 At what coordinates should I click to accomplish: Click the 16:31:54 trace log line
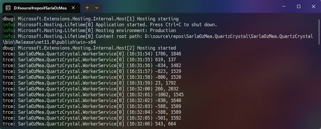(x=92, y=54)
